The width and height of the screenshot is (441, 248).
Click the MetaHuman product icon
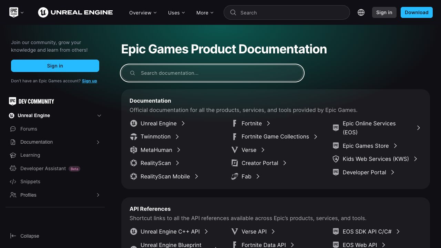pos(134,150)
